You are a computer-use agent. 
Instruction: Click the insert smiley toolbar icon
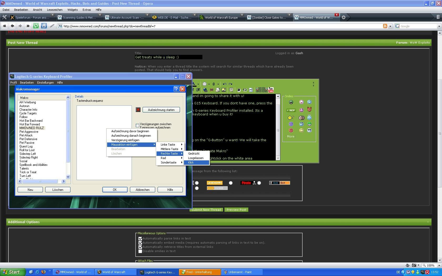pyautogui.click(x=205, y=84)
